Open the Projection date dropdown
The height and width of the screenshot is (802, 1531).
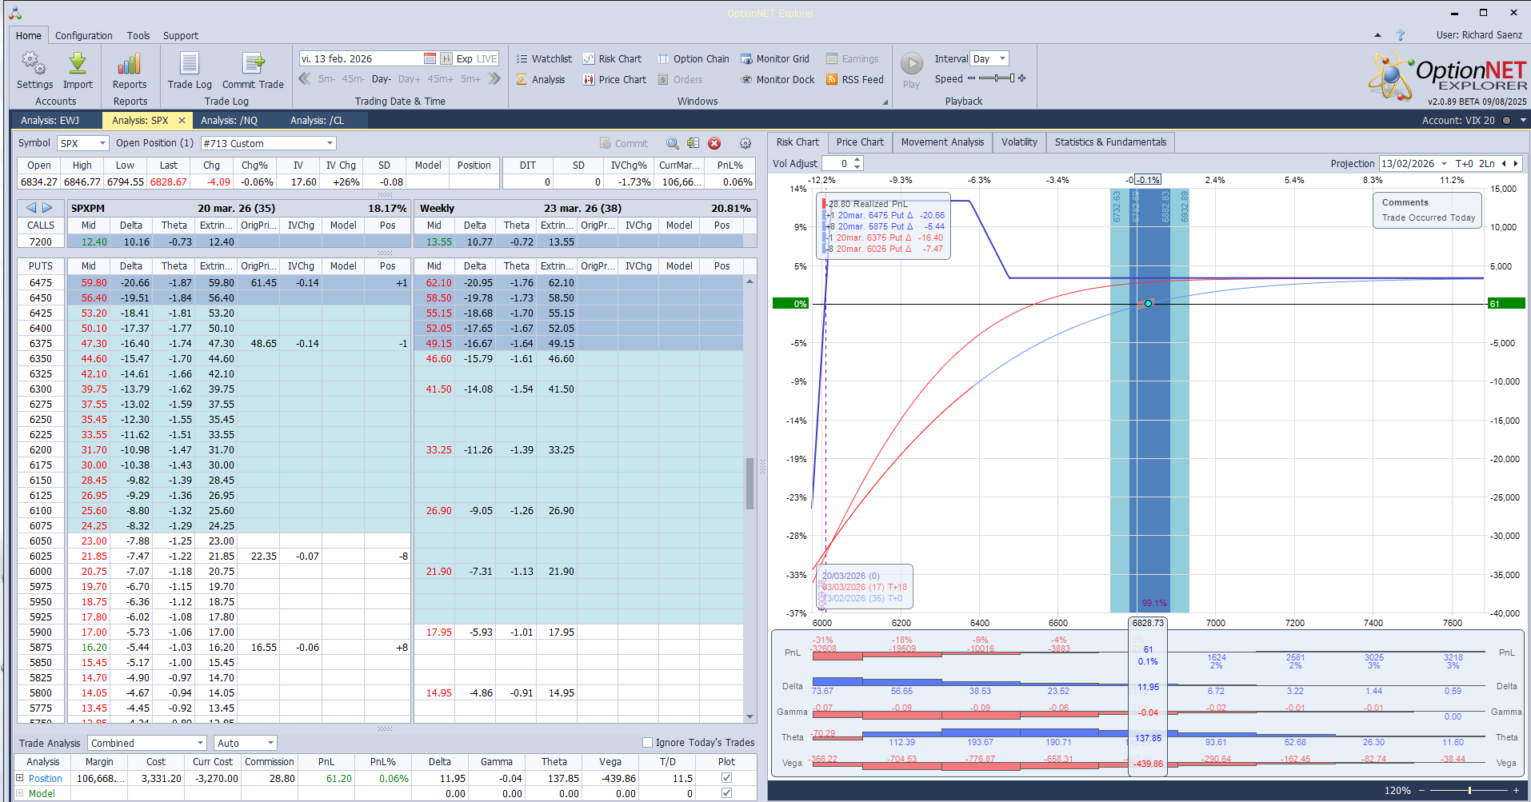point(1444,163)
